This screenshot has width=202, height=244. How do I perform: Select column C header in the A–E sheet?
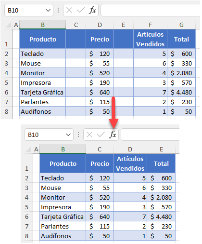tap(100, 149)
